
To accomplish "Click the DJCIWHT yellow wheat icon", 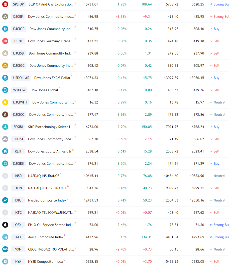I will coord(5,102).
